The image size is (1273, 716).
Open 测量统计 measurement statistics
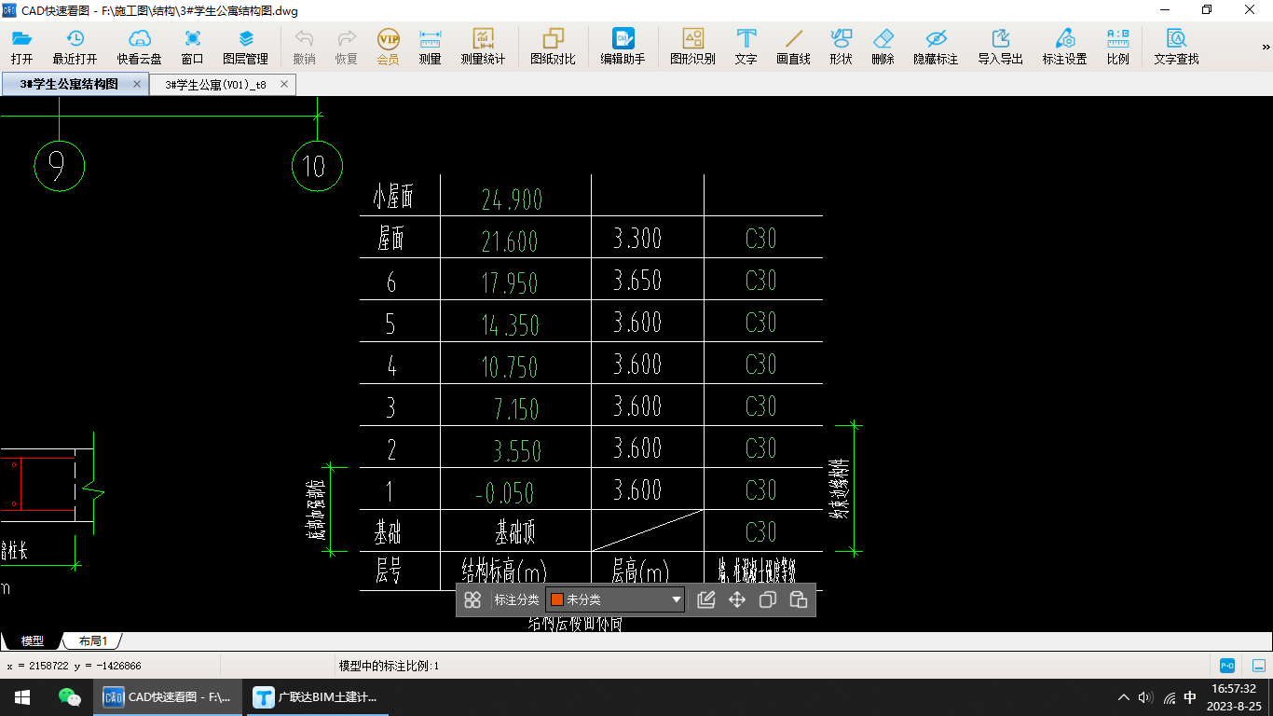pyautogui.click(x=483, y=47)
